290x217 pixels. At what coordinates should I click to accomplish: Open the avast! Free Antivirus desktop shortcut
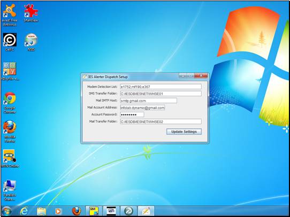(x=10, y=15)
